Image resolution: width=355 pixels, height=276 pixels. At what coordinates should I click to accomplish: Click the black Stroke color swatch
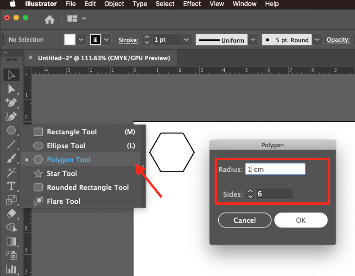(95, 40)
